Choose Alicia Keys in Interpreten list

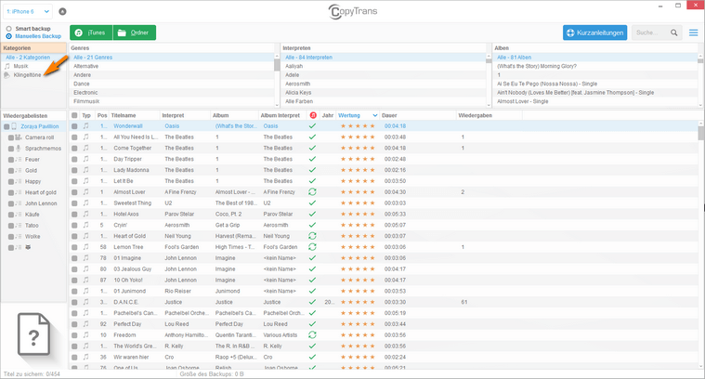[x=298, y=92]
